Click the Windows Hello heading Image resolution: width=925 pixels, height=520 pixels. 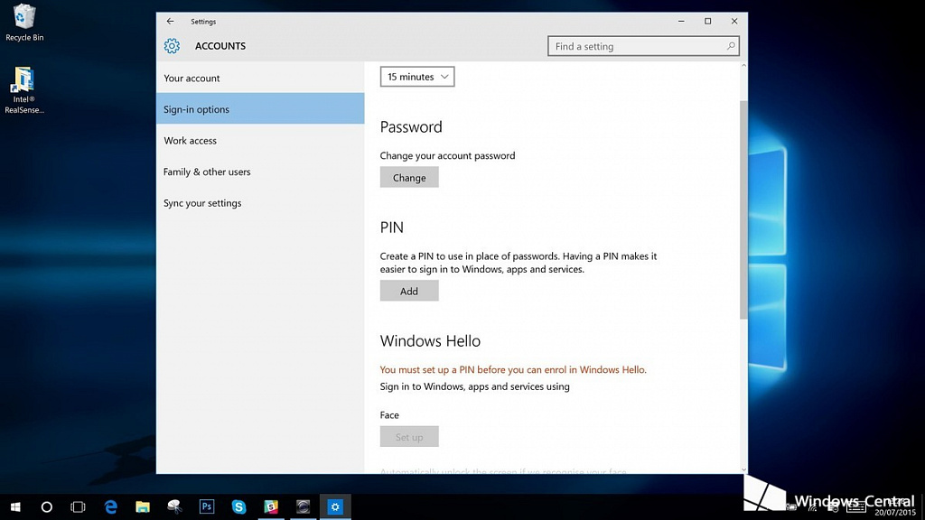430,340
